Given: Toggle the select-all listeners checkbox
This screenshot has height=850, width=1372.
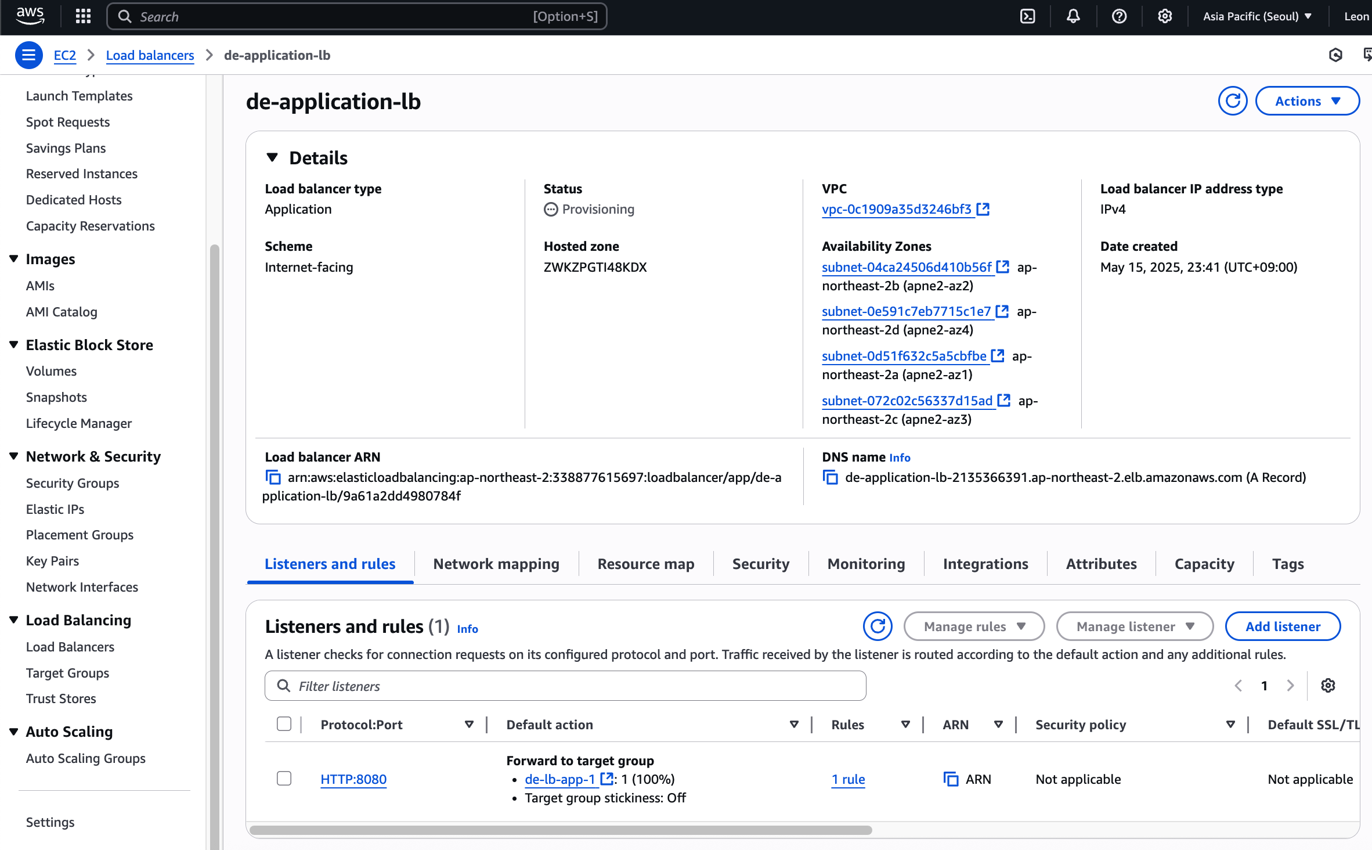Looking at the screenshot, I should pyautogui.click(x=284, y=724).
